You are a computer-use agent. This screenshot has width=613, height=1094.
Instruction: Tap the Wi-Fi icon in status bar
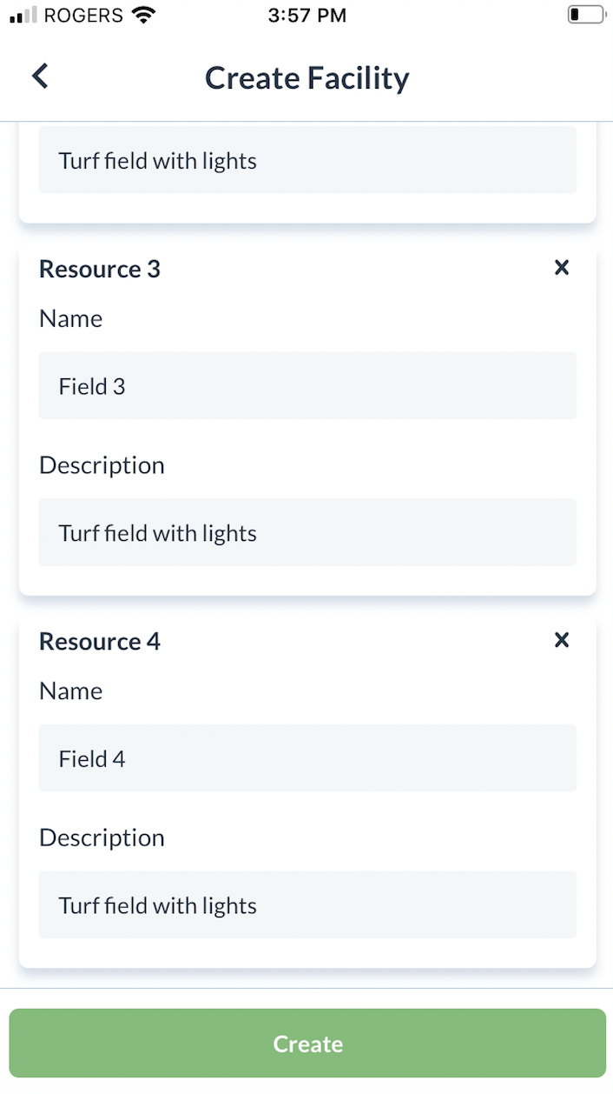click(144, 15)
